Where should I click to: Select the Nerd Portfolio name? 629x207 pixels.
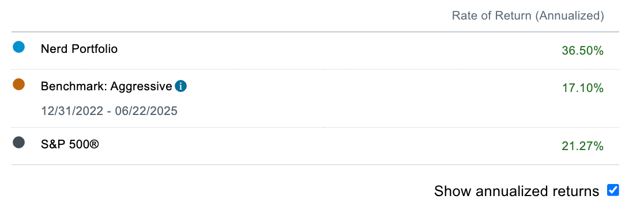pos(79,49)
